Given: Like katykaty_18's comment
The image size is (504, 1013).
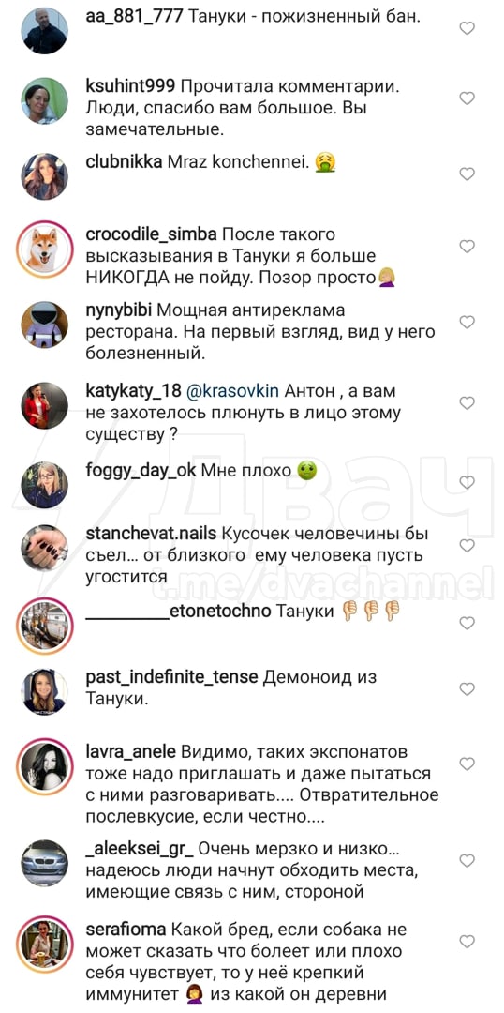Looking at the screenshot, I should (x=467, y=402).
